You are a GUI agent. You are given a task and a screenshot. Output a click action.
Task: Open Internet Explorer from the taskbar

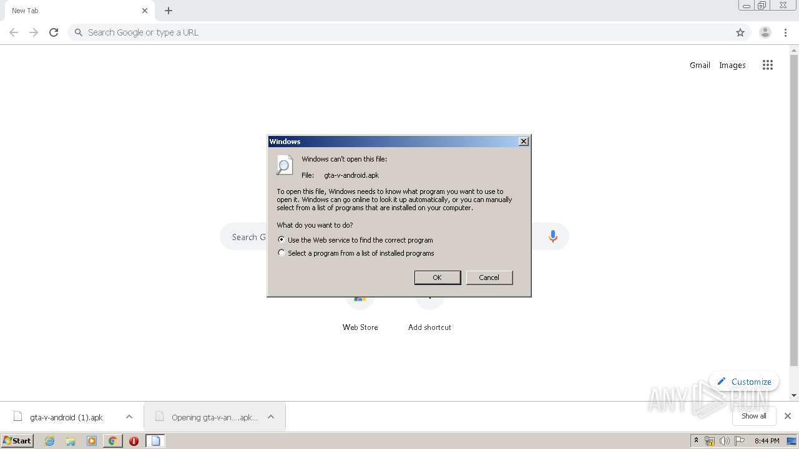coord(49,441)
